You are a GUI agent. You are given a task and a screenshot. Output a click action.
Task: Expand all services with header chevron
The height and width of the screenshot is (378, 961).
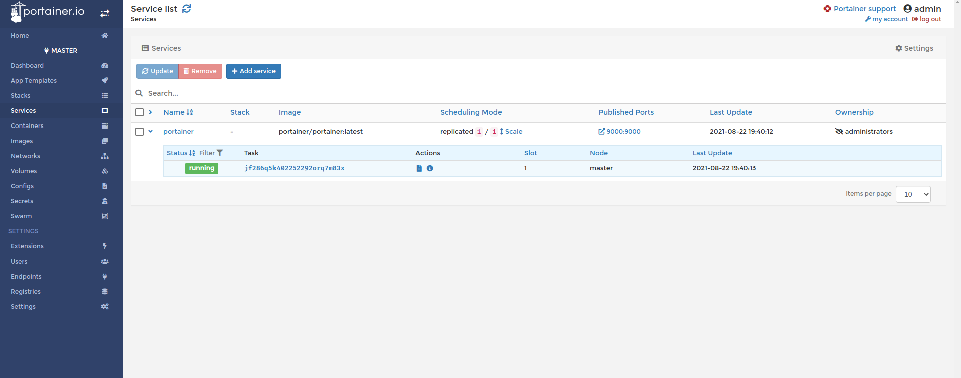coord(150,112)
